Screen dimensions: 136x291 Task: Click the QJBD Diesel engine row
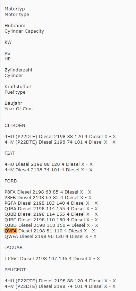coord(51,225)
